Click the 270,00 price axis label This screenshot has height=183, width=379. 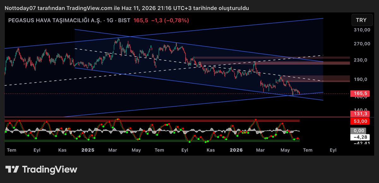coord(362,44)
